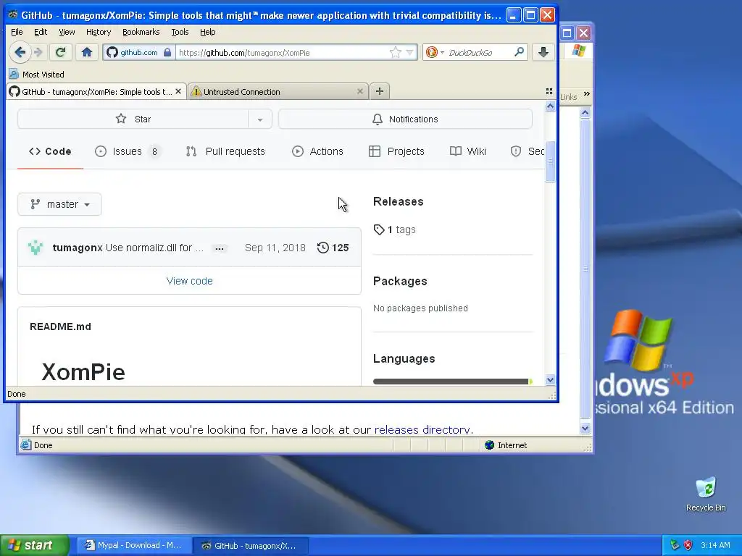Image resolution: width=742 pixels, height=556 pixels.
Task: Click the tumagonx avatar icon
Action: click(x=36, y=248)
